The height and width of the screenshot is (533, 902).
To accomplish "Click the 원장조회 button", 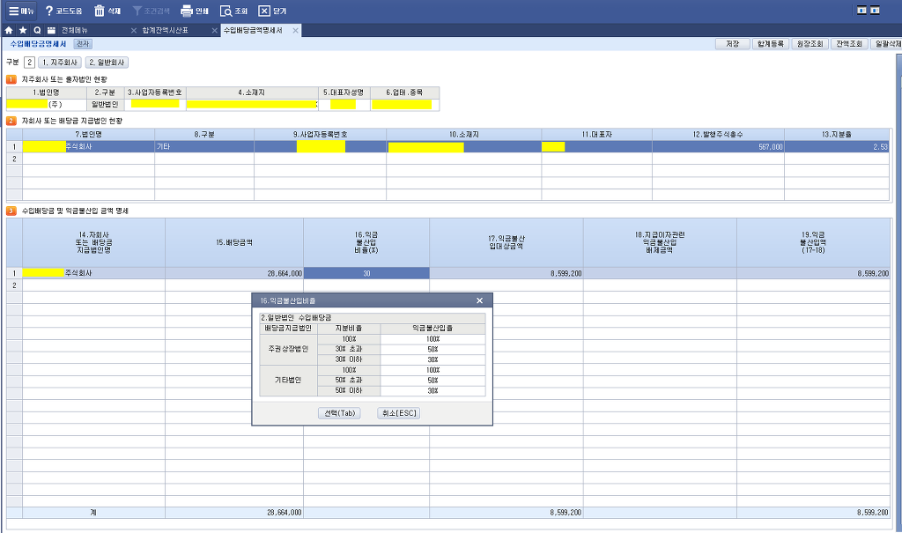I will [810, 44].
